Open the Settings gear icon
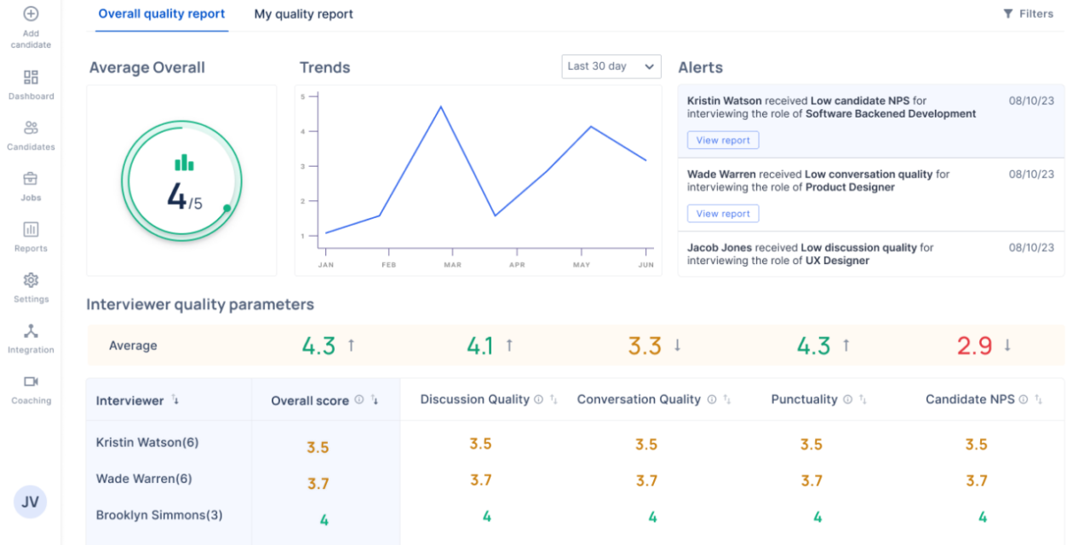This screenshot has width=1090, height=545. [31, 280]
